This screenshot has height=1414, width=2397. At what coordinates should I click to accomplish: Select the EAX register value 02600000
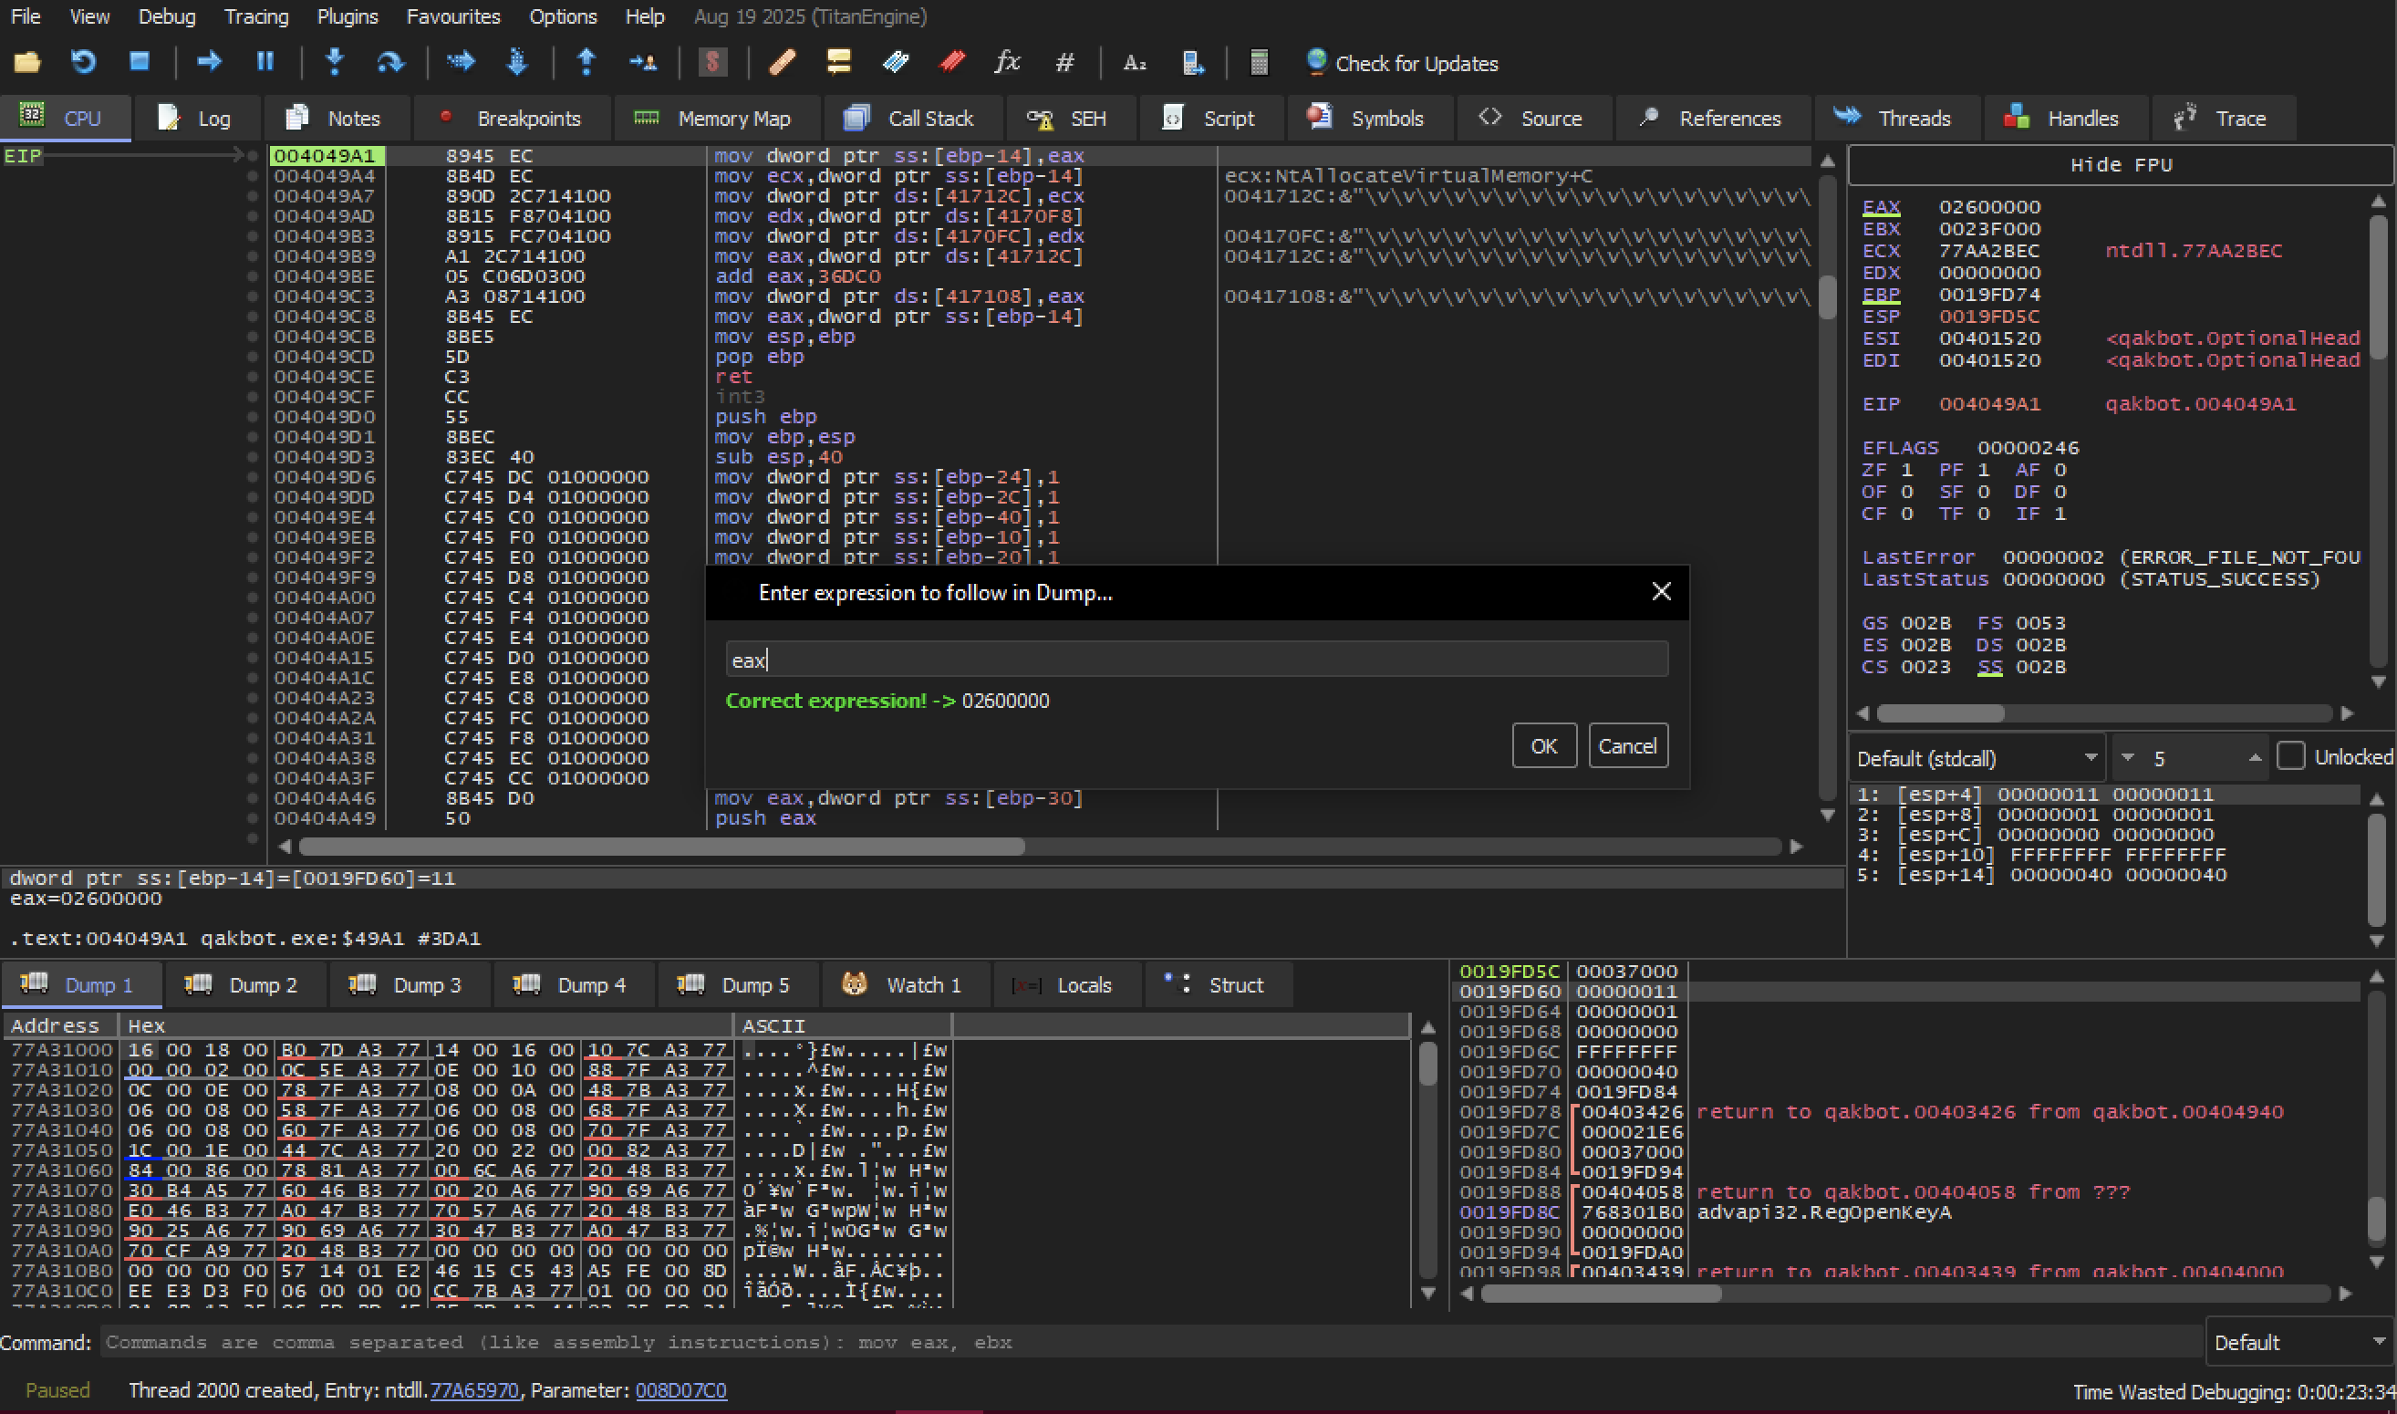(x=1989, y=207)
